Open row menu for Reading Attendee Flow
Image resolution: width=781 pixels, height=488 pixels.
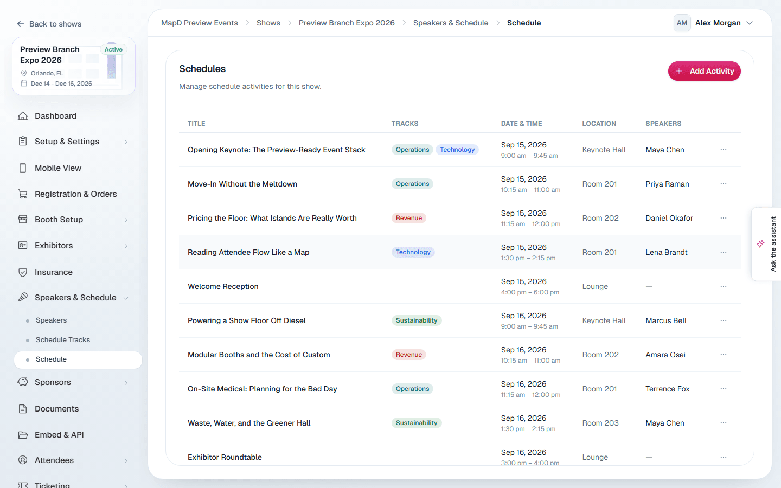(x=724, y=252)
